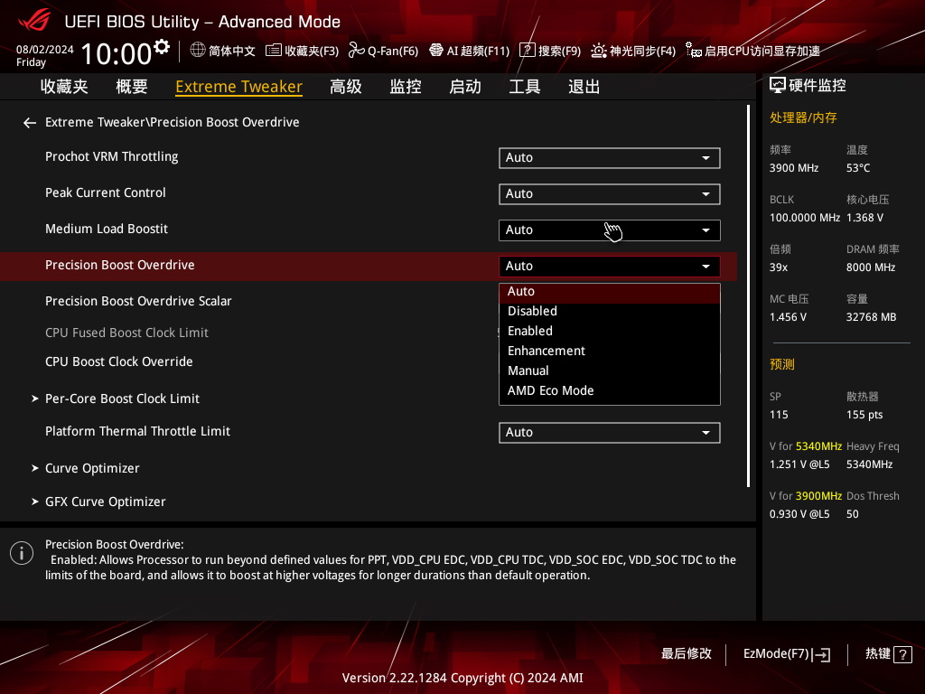The width and height of the screenshot is (925, 694).
Task: Select CPU Fused Boost Clock Limit row
Action: [x=126, y=333]
